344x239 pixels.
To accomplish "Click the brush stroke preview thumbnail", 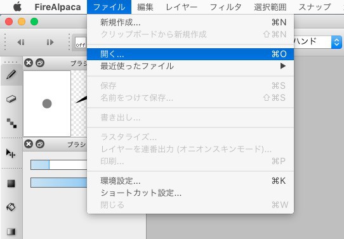I will coord(79,103).
